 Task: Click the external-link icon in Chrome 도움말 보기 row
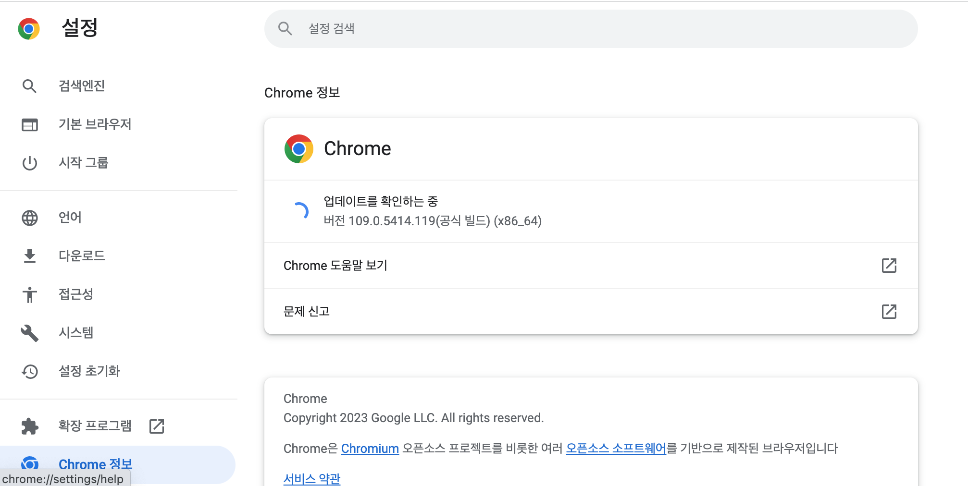tap(889, 266)
